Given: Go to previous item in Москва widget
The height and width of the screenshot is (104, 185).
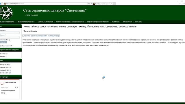Looking at the screenshot, I should click(x=16, y=88).
